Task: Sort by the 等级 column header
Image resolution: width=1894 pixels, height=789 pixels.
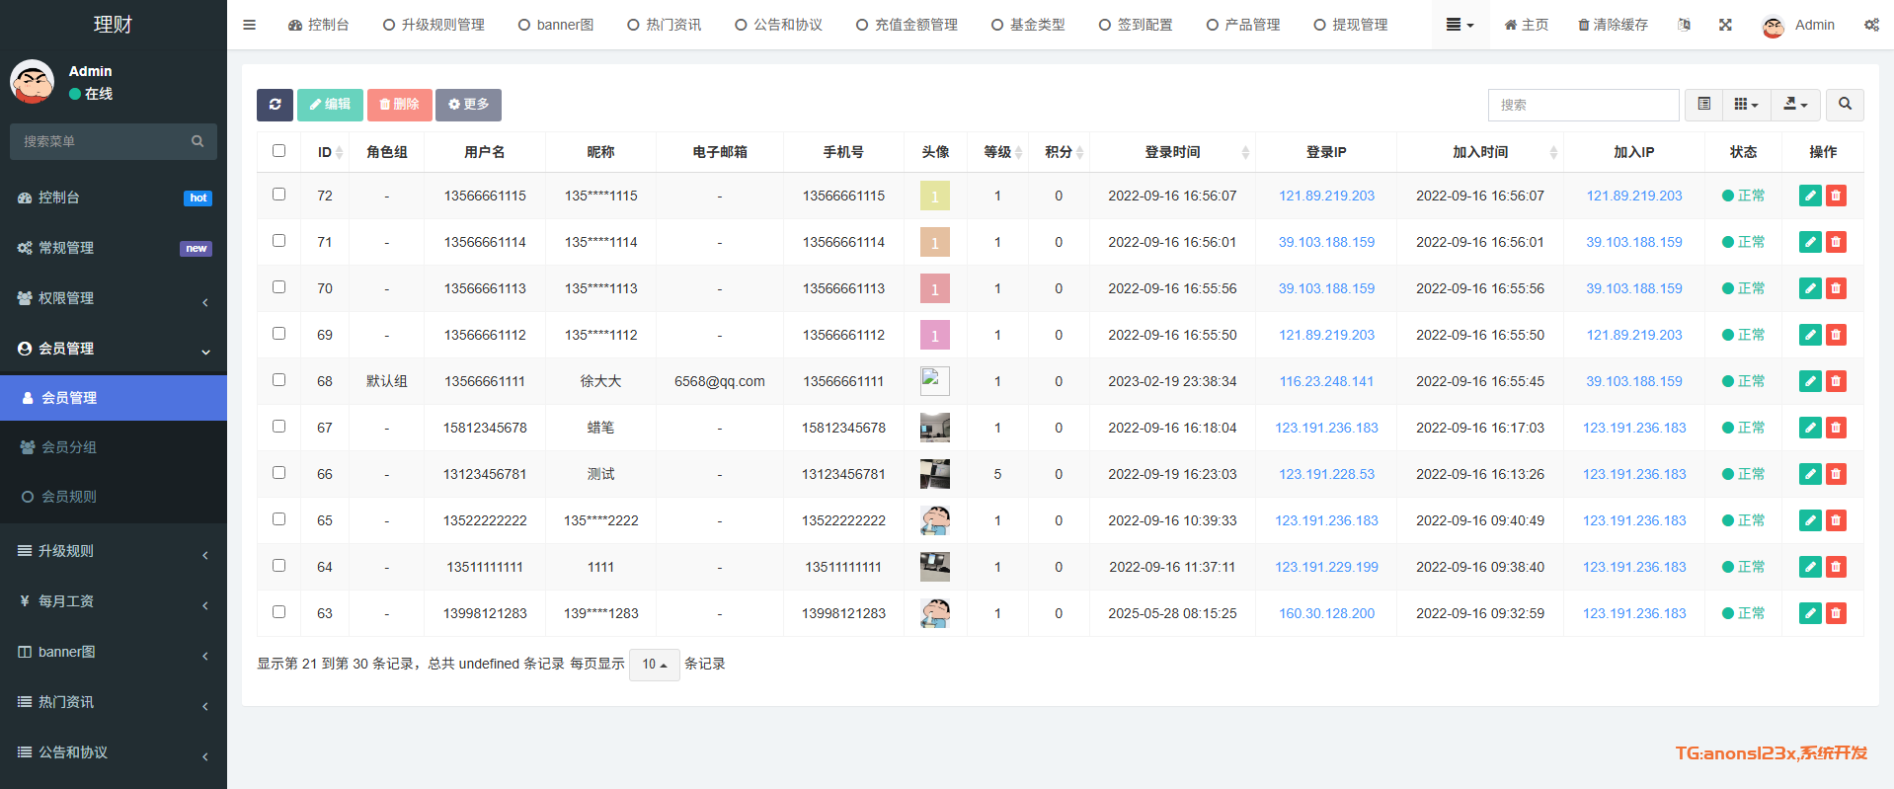Action: coord(997,152)
